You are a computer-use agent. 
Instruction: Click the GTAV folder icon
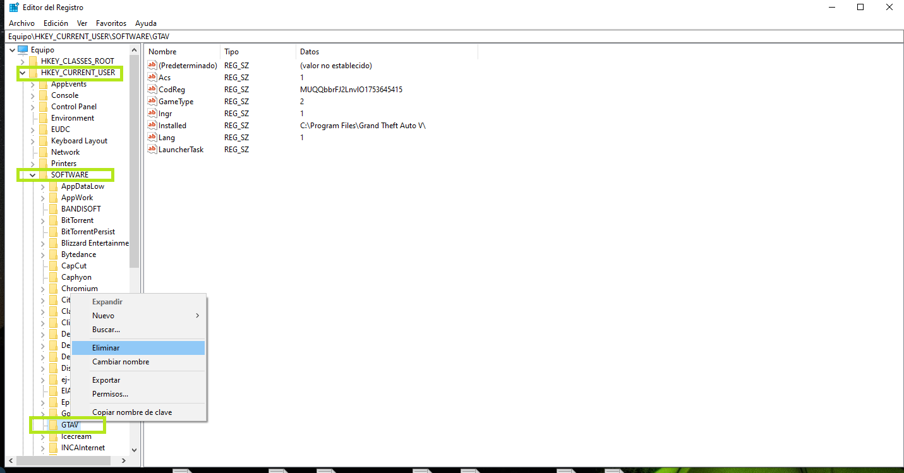54,425
